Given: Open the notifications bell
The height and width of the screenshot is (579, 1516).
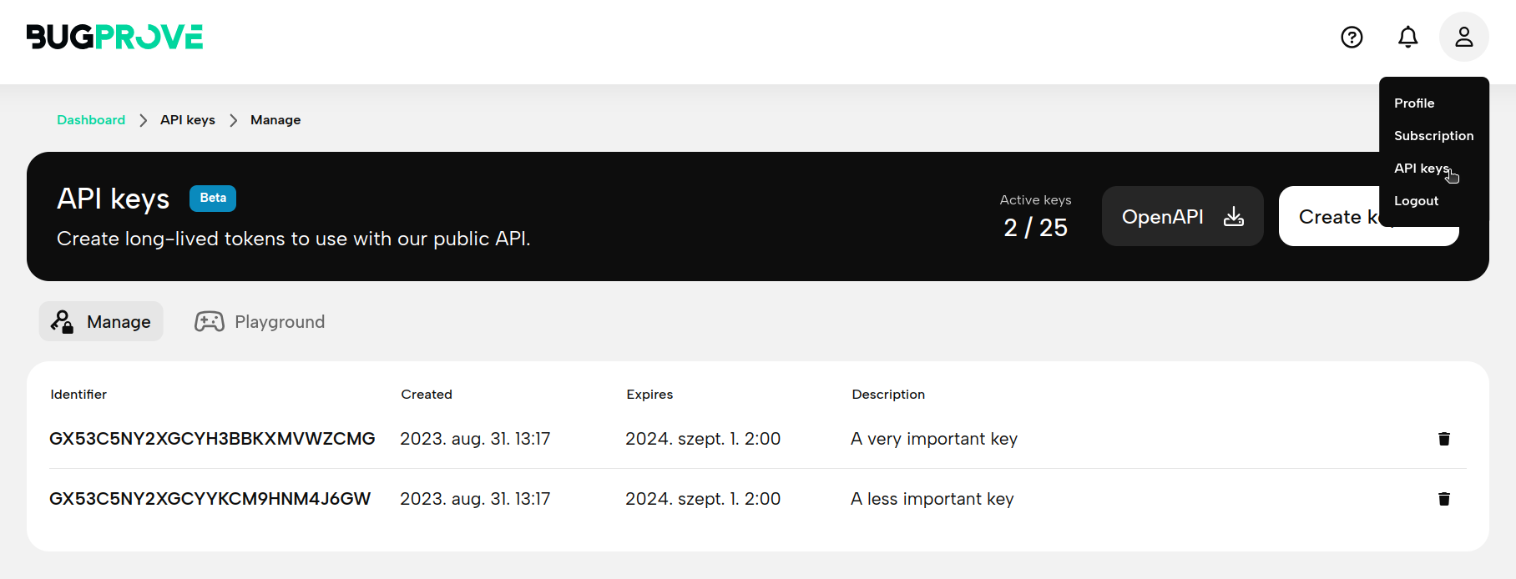Looking at the screenshot, I should point(1408,37).
